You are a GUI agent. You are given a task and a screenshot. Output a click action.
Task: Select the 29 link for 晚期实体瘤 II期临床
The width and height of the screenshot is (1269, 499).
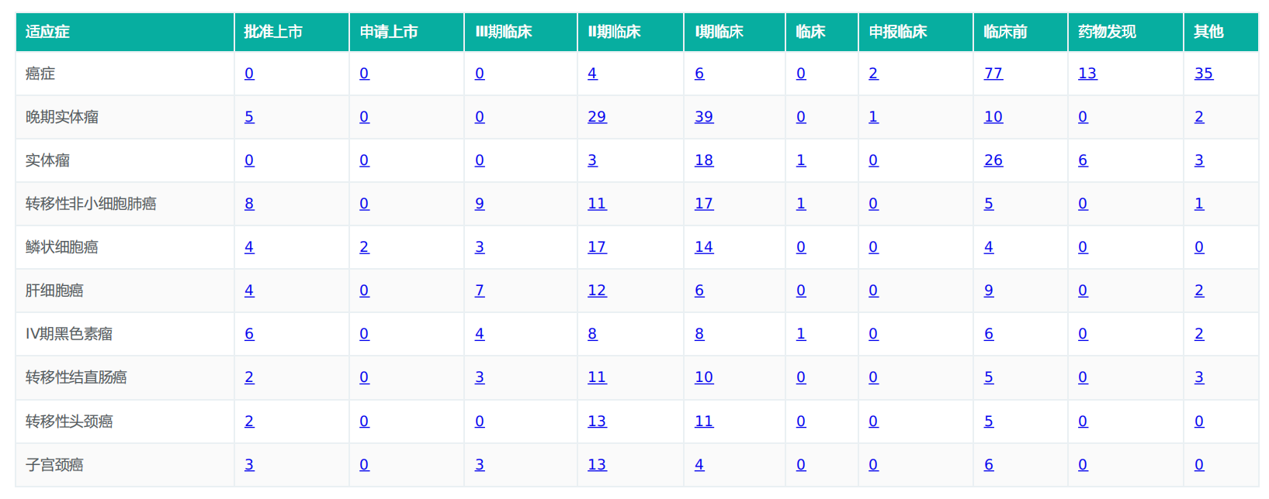tap(597, 117)
